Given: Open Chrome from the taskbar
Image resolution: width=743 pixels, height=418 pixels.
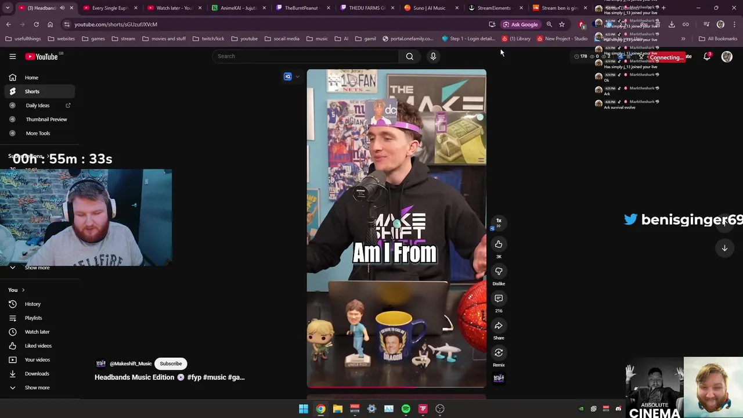Looking at the screenshot, I should pyautogui.click(x=320, y=409).
